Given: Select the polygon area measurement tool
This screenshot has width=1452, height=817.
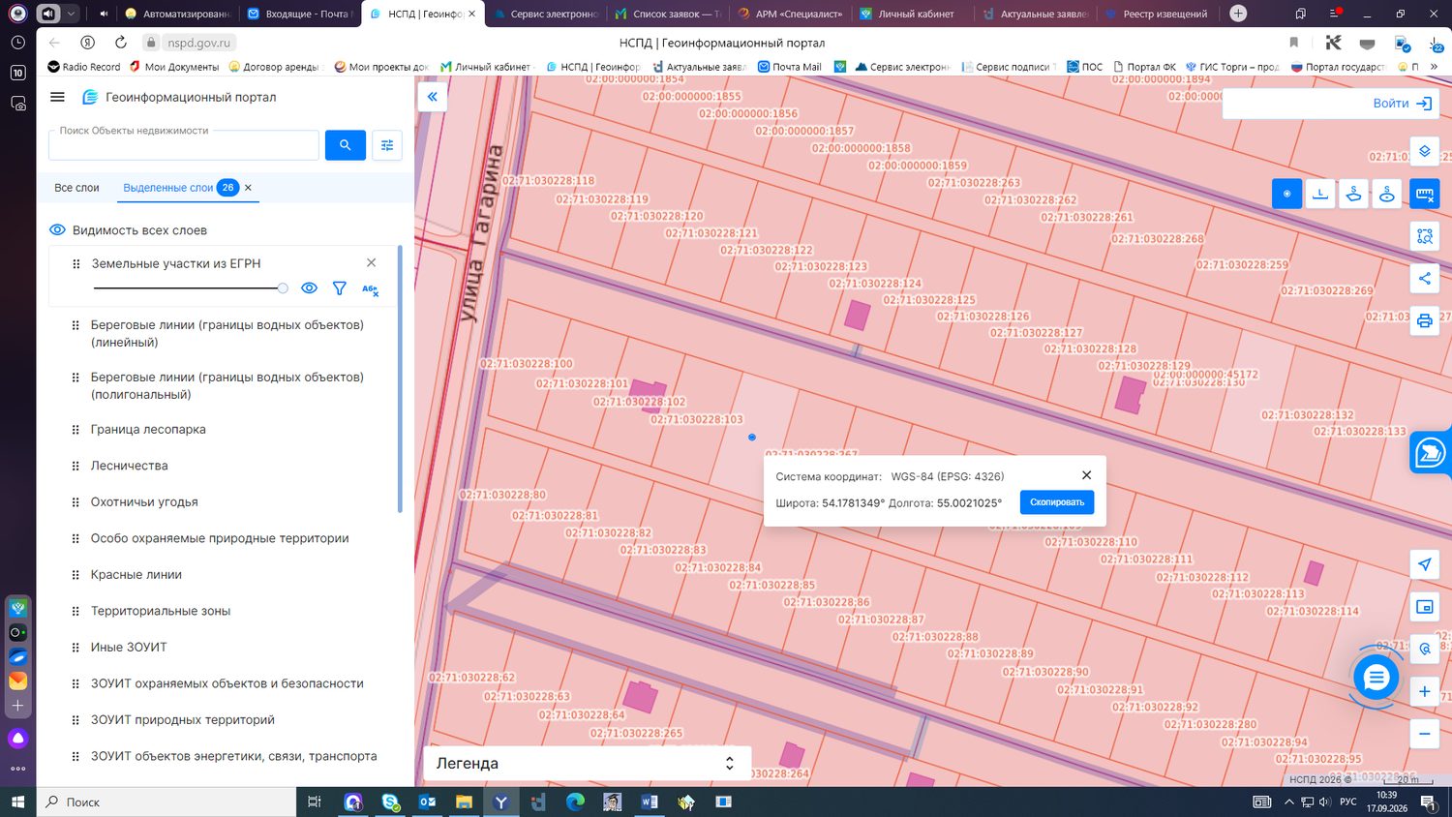Looking at the screenshot, I should (1353, 194).
